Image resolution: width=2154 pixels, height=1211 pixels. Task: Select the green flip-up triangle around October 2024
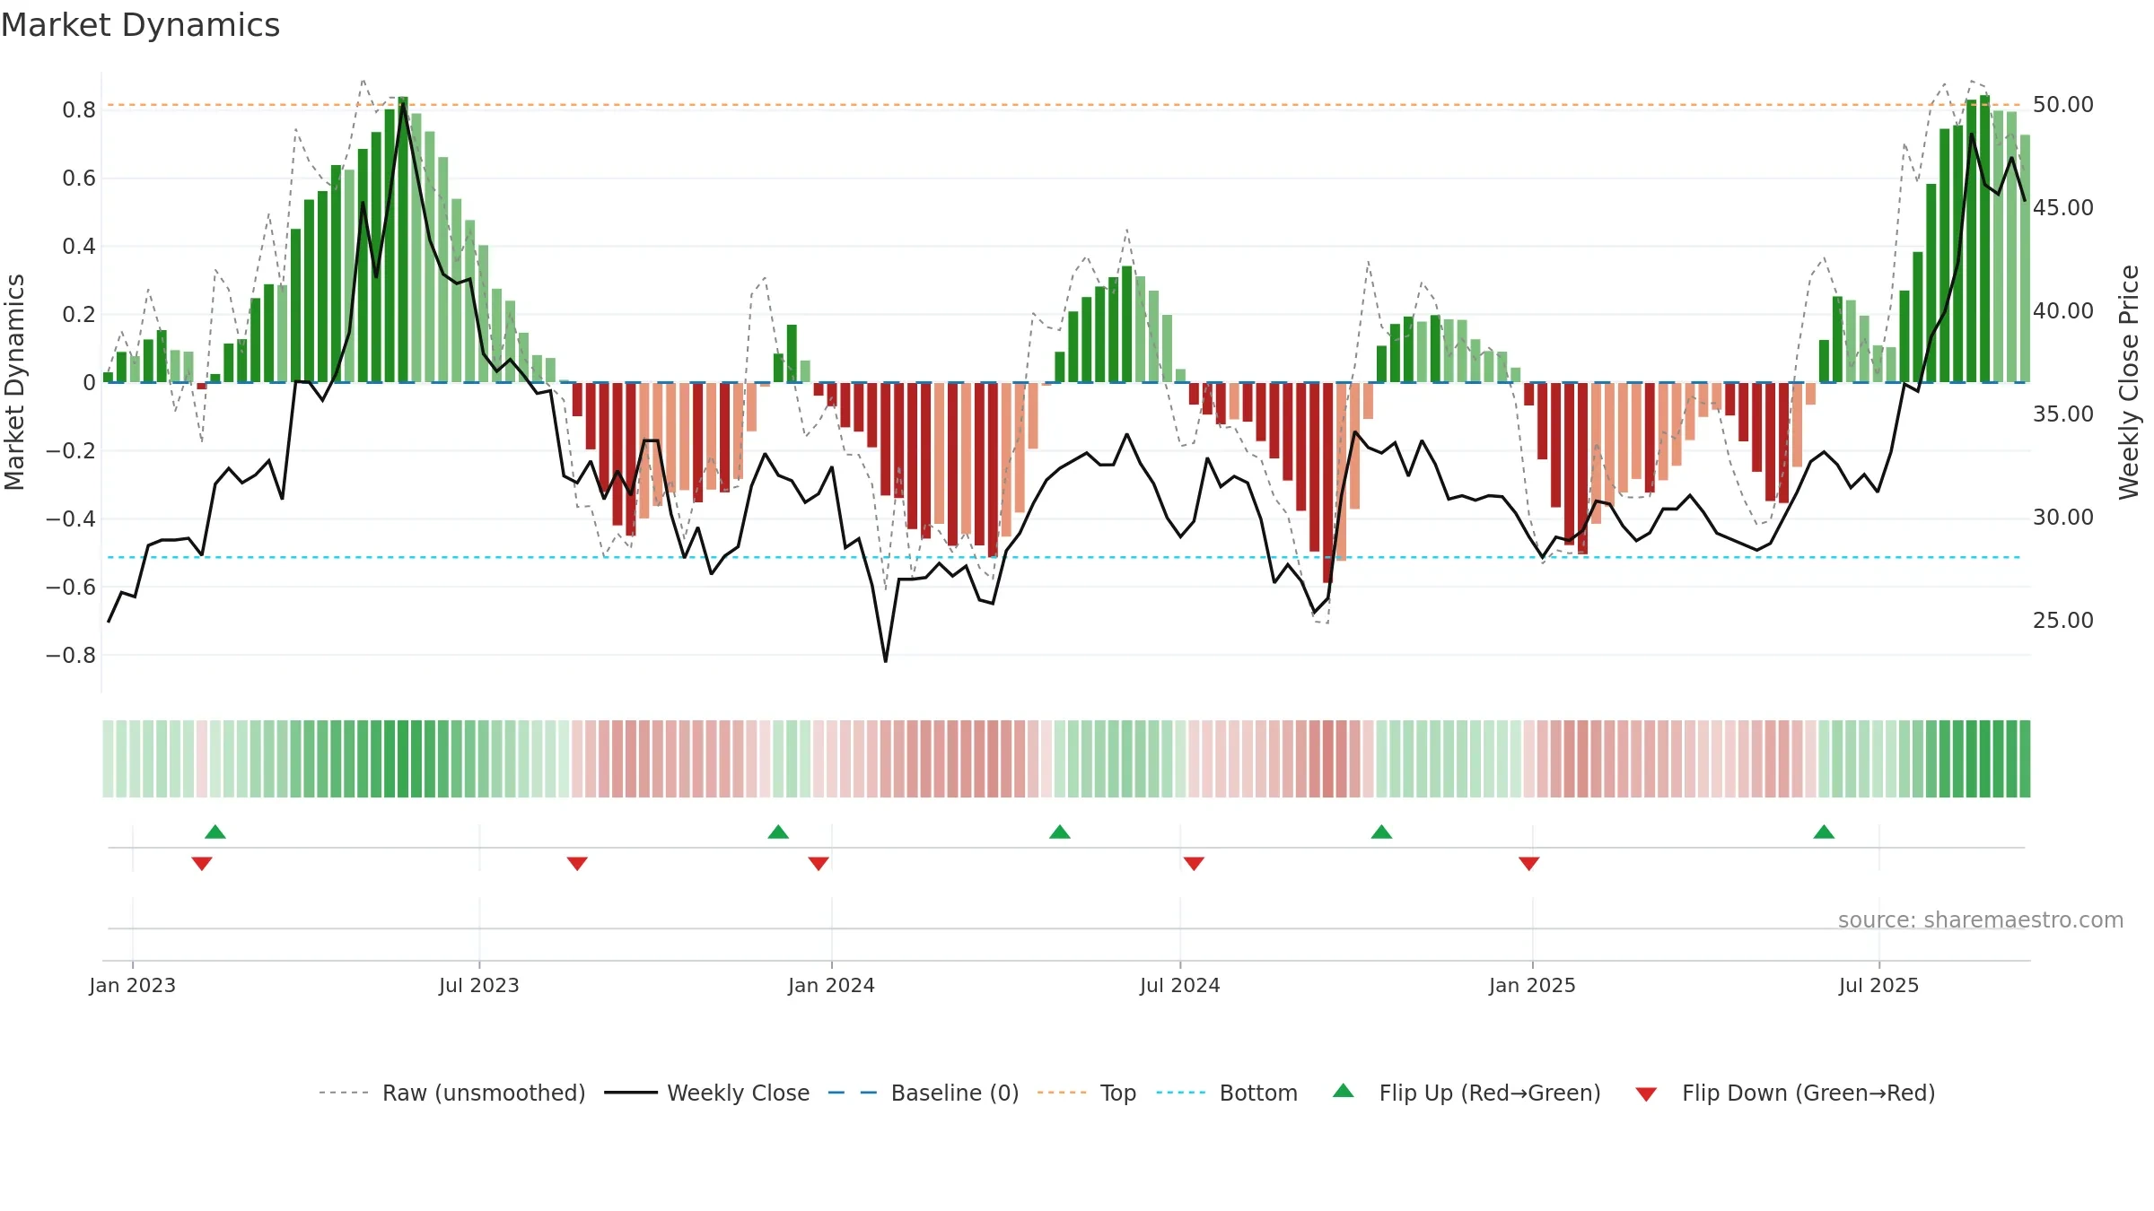click(1381, 832)
